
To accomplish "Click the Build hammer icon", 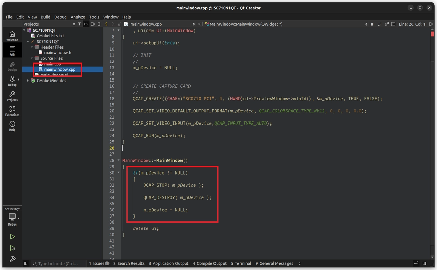I will [12, 259].
